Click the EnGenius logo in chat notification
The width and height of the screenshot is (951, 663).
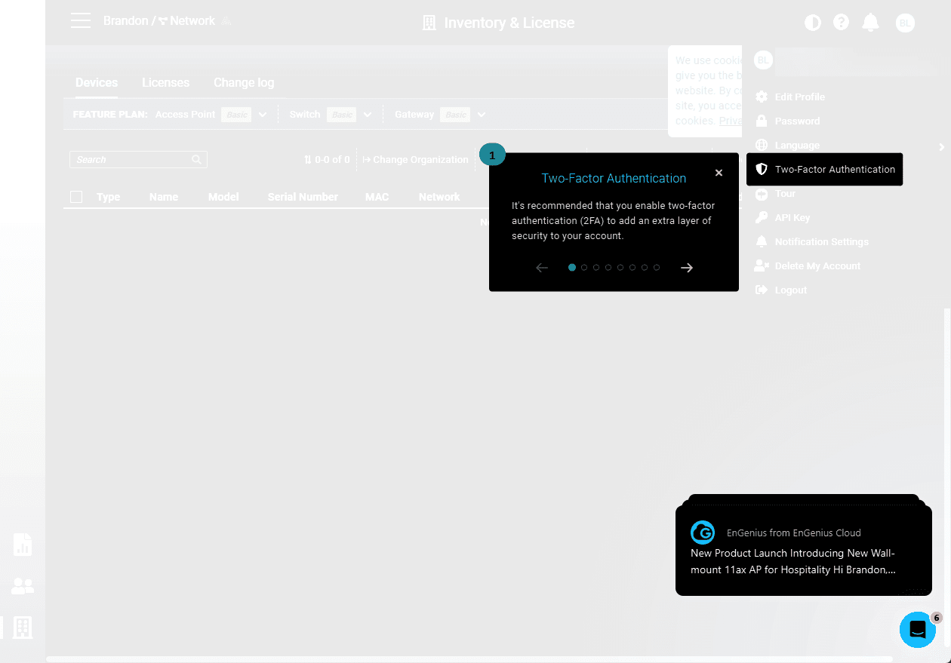(703, 533)
